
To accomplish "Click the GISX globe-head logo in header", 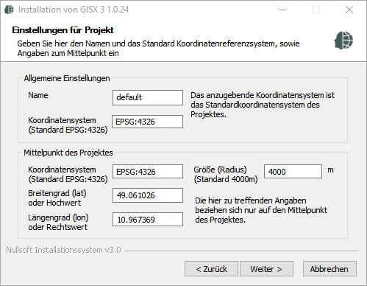I will point(343,41).
